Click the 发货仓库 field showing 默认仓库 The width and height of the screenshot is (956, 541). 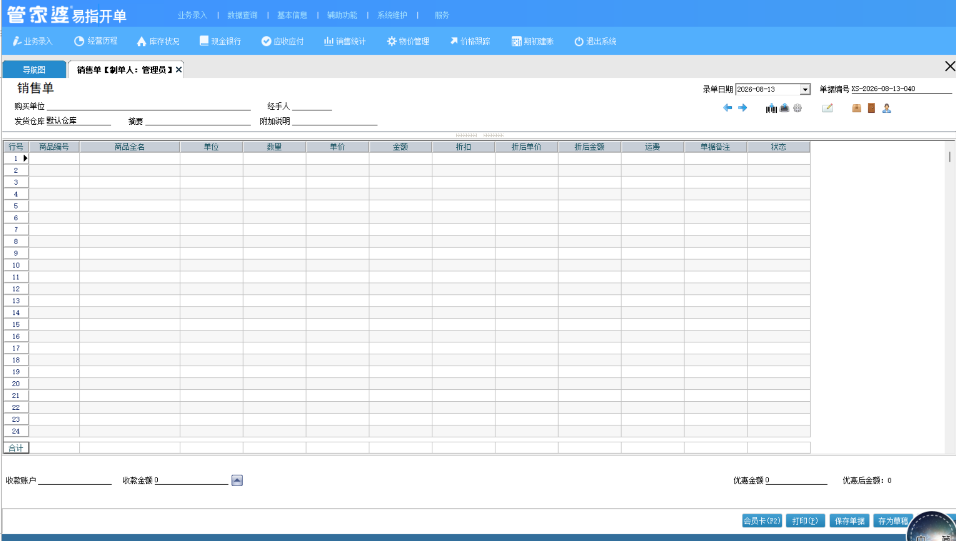pos(78,121)
